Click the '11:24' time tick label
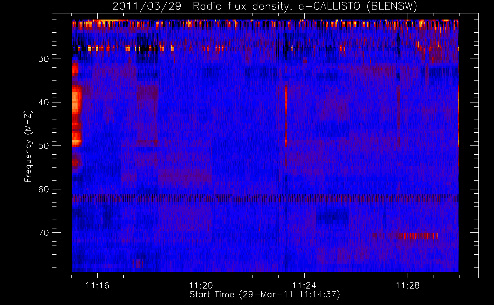Viewport: 494px width, 305px height. click(304, 286)
